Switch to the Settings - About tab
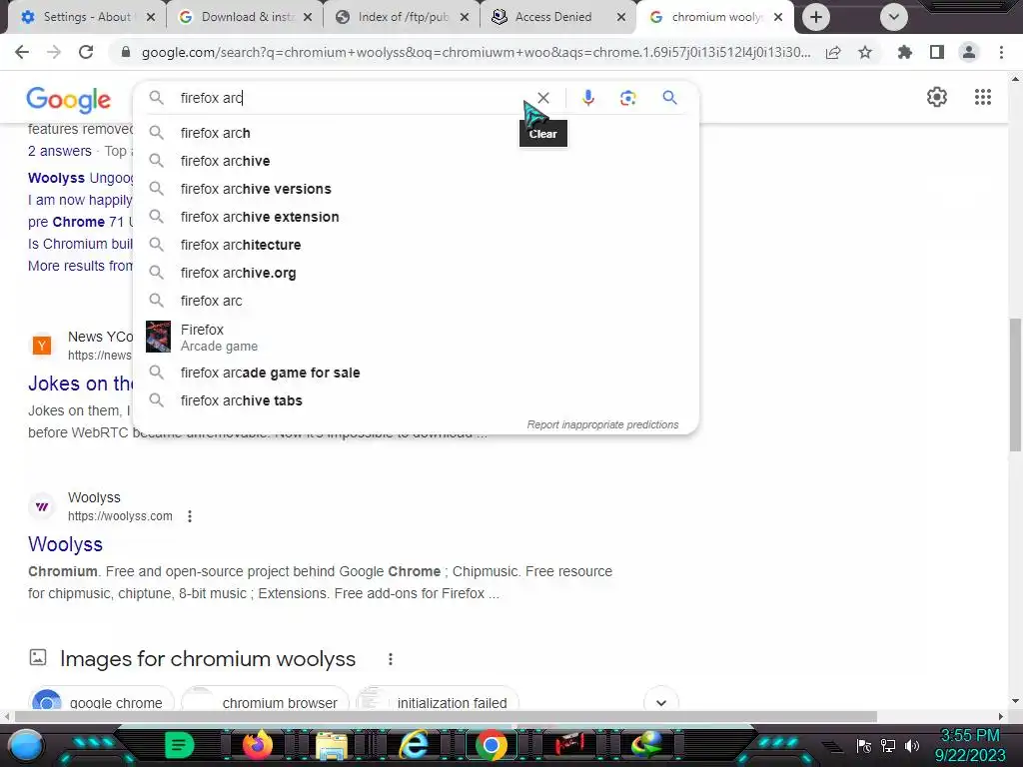This screenshot has width=1023, height=767. tap(87, 17)
